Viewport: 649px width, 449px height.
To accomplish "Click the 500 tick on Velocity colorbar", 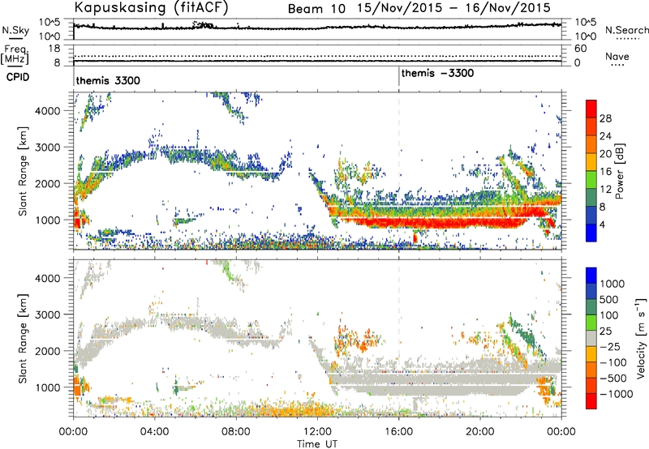I will (609, 299).
